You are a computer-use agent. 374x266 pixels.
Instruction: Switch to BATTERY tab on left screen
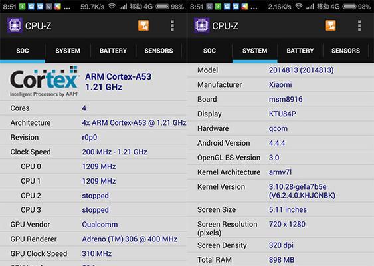click(113, 51)
